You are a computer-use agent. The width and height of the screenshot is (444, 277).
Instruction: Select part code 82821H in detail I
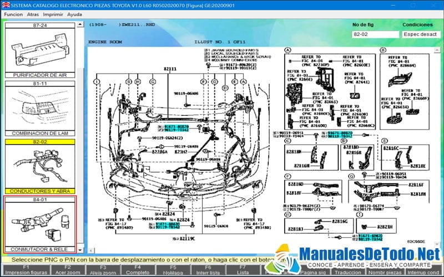[x=385, y=227]
